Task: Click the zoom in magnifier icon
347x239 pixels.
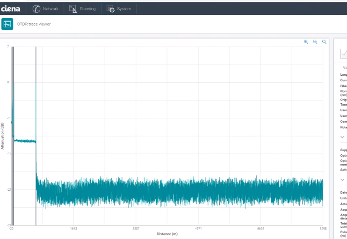Action: [306, 42]
